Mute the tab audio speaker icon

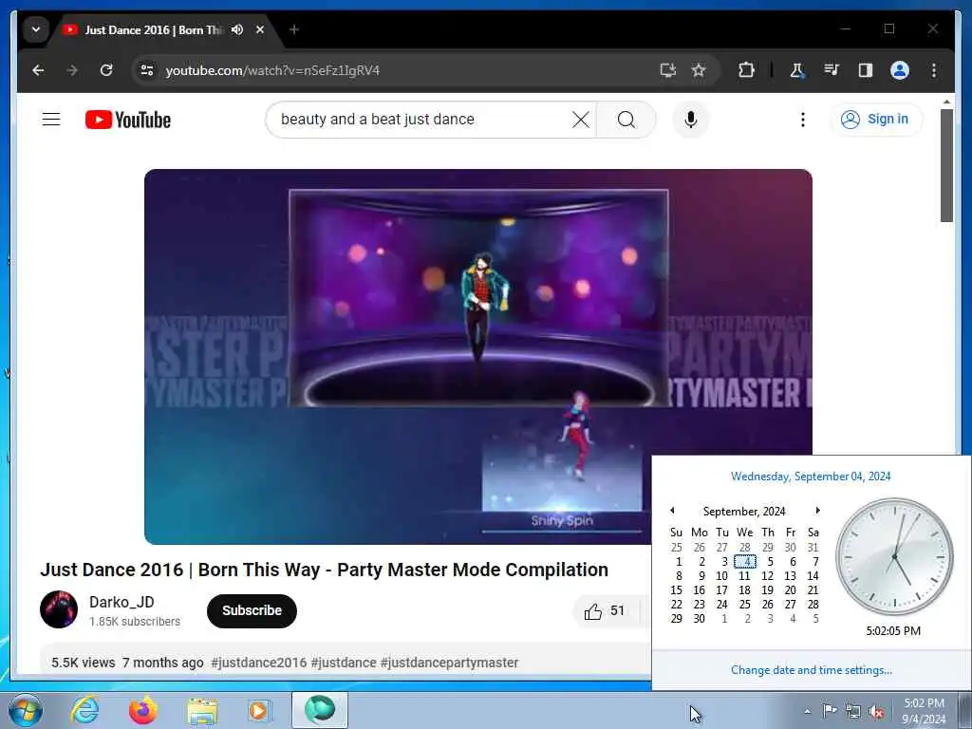236,29
